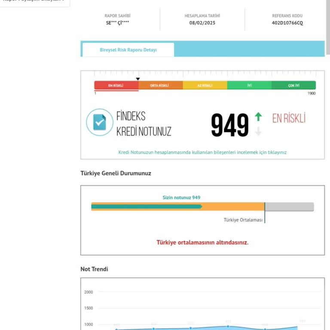Click the Findeks document checkmark icon
The height and width of the screenshot is (330, 330).
point(100,122)
